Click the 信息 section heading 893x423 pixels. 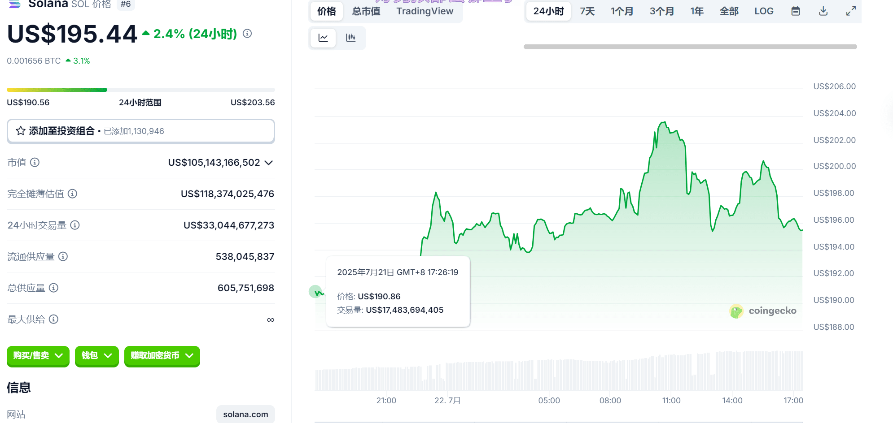[19, 388]
